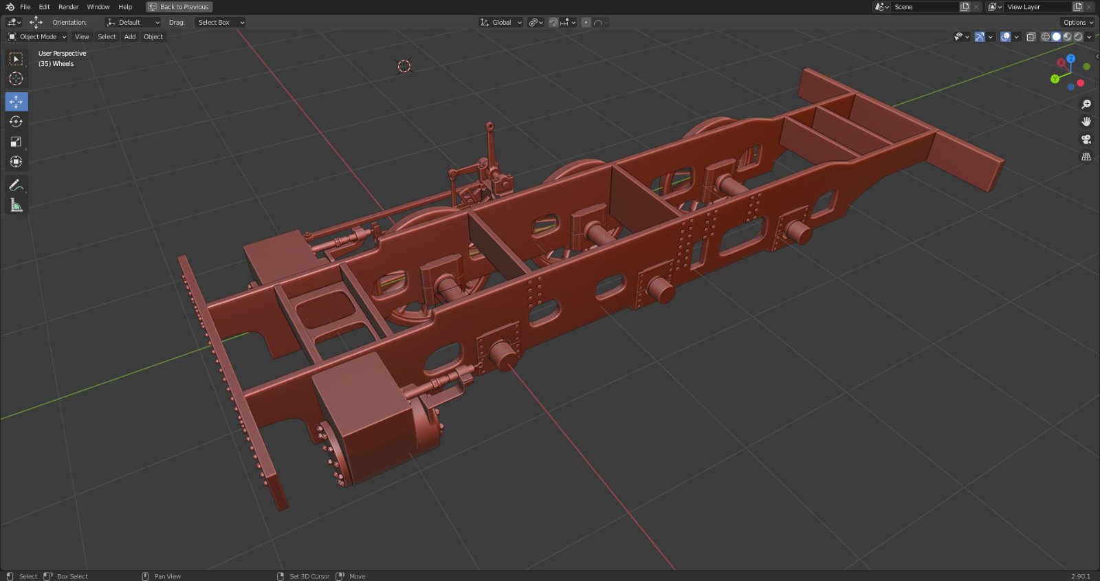Click the Back to Previous button
Viewport: 1100px width, 581px height.
click(x=179, y=7)
